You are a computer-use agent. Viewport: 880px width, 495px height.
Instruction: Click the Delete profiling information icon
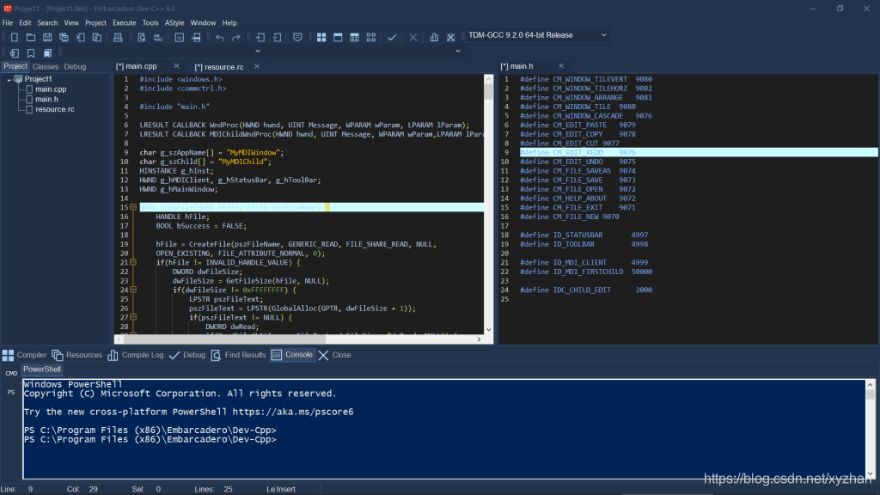(x=450, y=38)
